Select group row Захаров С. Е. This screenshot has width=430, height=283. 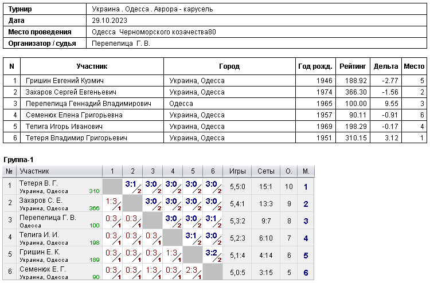[158, 203]
